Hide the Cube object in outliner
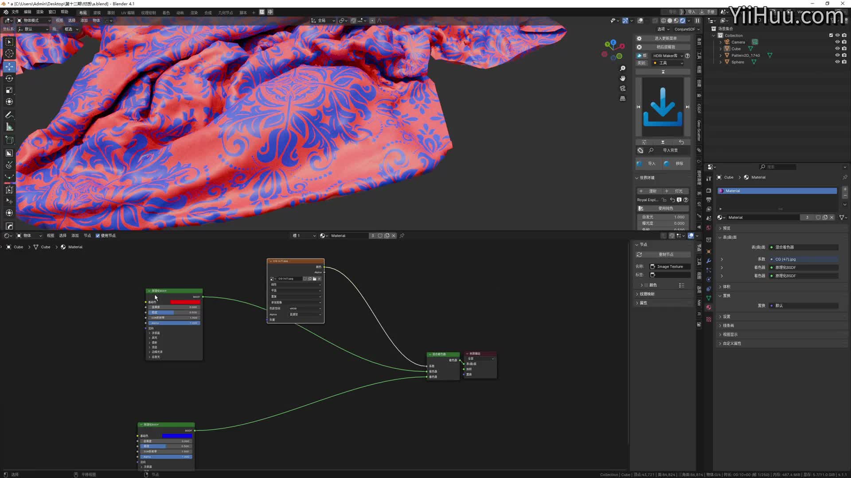This screenshot has height=478, width=851. (837, 49)
